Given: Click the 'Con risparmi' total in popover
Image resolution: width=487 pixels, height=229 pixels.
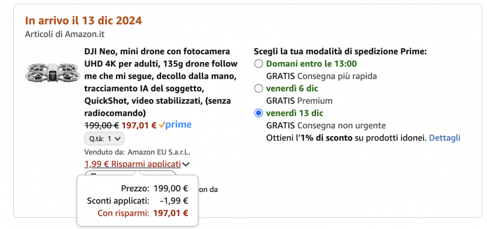Looking at the screenshot, I should pos(143,213).
